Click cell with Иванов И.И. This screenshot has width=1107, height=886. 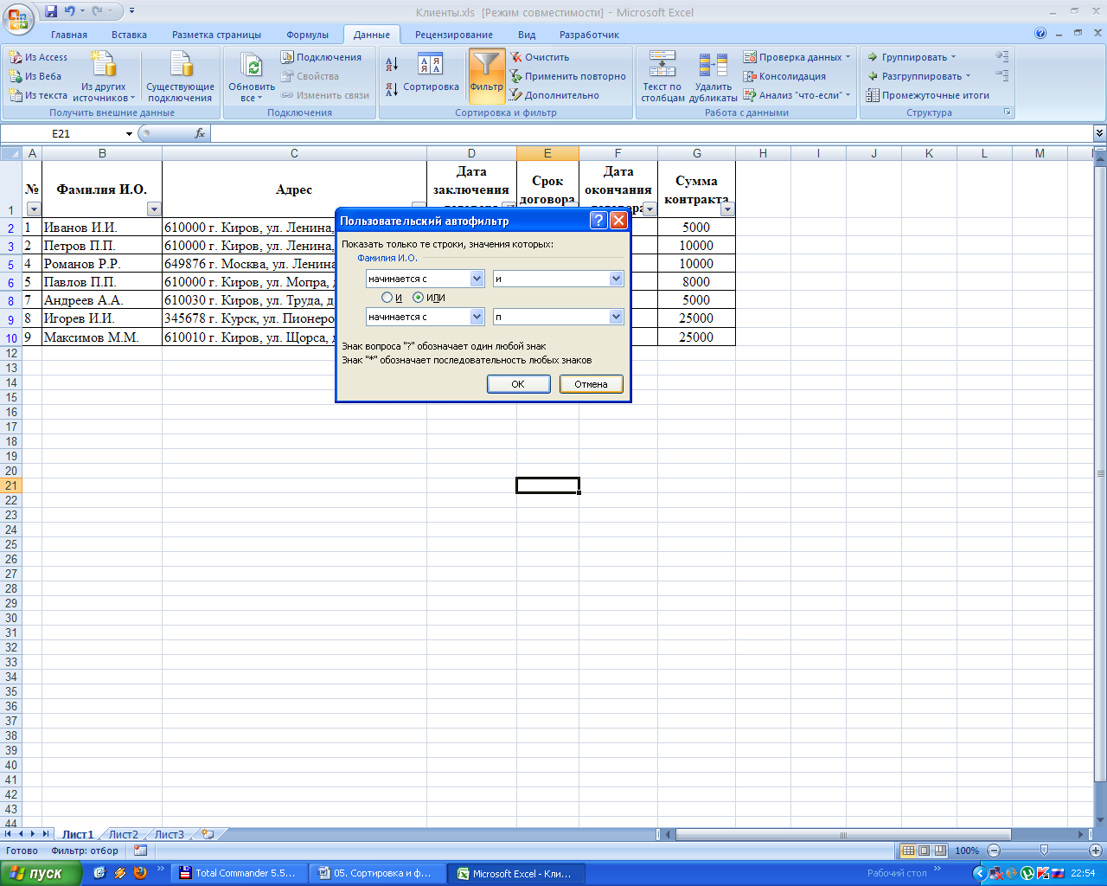point(102,228)
